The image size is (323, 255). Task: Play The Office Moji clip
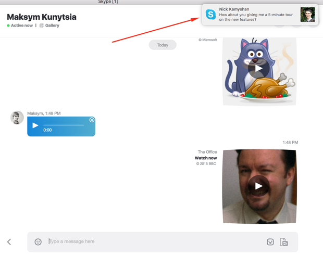pyautogui.click(x=258, y=186)
